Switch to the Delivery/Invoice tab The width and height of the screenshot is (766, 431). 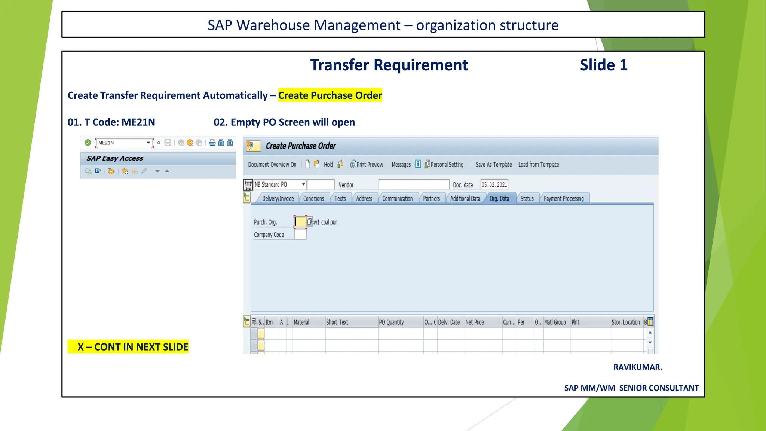point(278,199)
